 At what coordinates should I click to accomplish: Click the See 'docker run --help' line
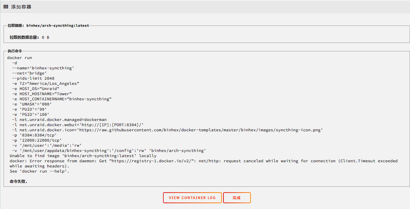pos(39,171)
